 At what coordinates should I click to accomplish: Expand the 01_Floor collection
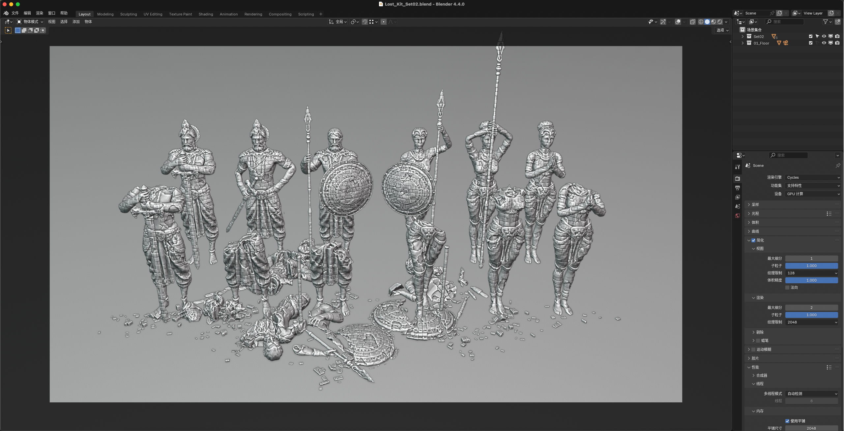tap(742, 43)
